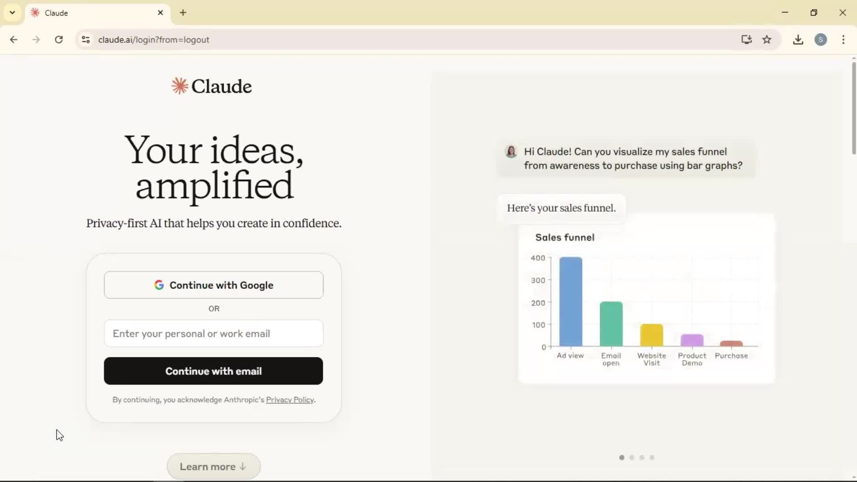The image size is (857, 482).
Task: Select the second carousel dot
Action: 632,457
